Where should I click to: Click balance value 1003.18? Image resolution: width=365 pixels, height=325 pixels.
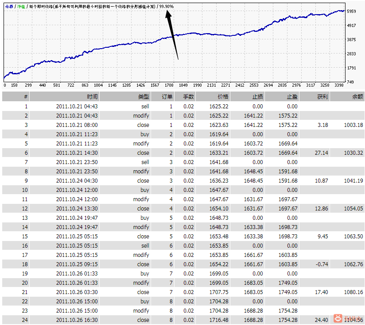point(353,125)
